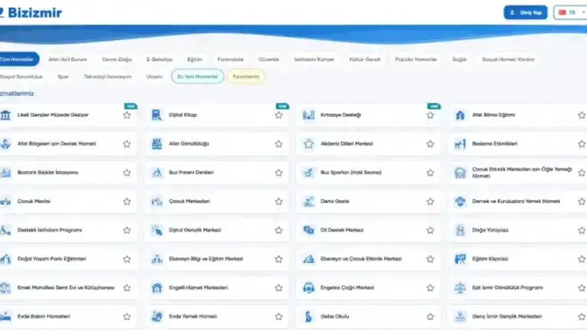587x330 pixels.
Task: Star the Kırtasiye Desteği service
Action: point(430,115)
